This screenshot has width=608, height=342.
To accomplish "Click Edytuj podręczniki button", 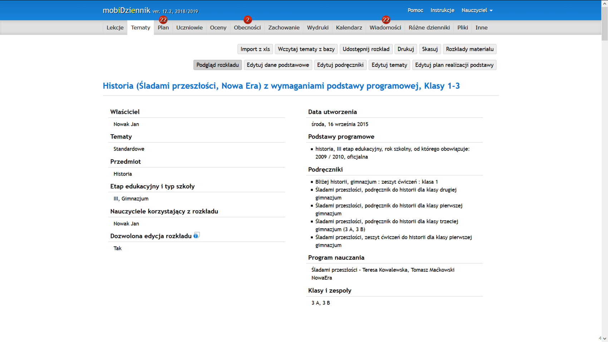I will tap(340, 65).
